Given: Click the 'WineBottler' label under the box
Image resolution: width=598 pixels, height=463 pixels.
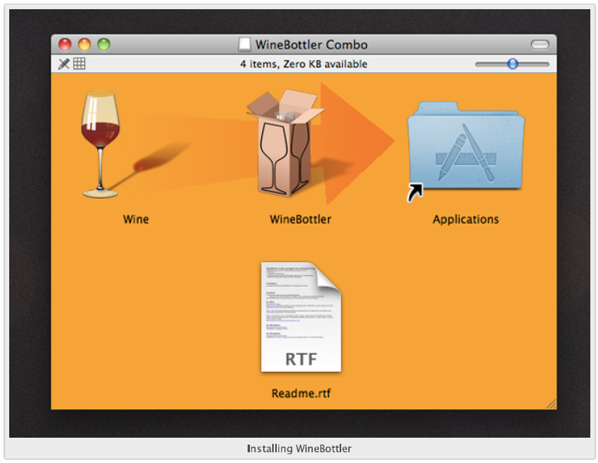Looking at the screenshot, I should 300,219.
